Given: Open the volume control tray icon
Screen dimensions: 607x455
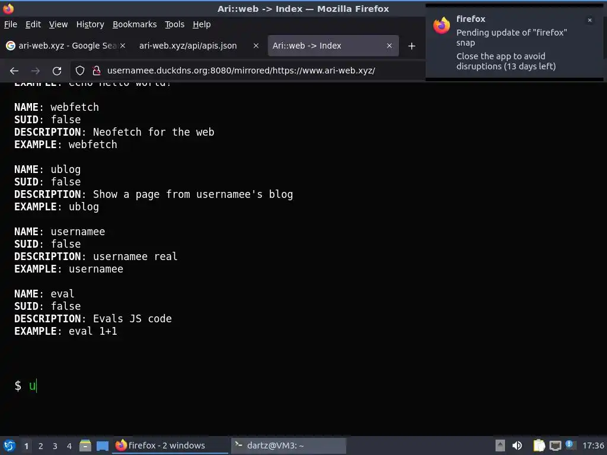Looking at the screenshot, I should (517, 446).
